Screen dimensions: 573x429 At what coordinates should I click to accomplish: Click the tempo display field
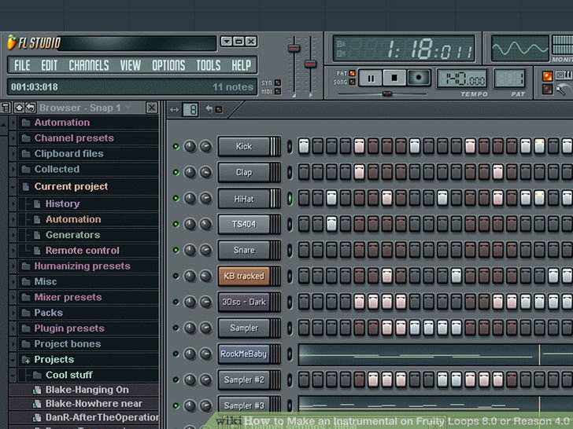tap(463, 78)
